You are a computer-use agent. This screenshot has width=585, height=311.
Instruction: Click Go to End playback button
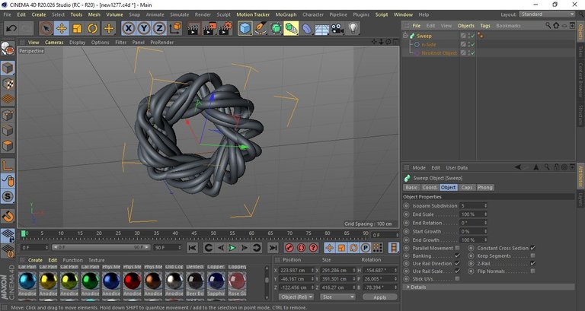[273, 248]
